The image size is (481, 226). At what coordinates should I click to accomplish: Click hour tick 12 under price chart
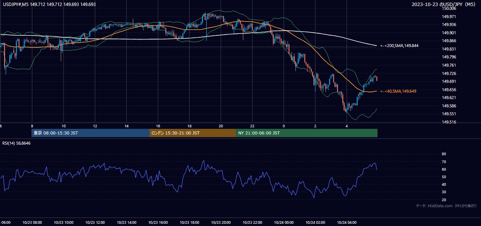pyautogui.click(x=95, y=126)
